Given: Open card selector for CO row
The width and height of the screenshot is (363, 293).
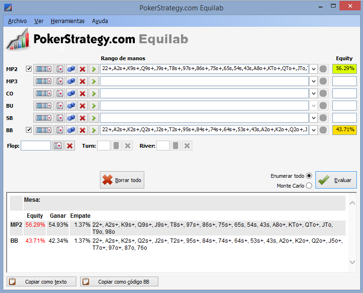Looking at the screenshot, I should (x=60, y=93).
